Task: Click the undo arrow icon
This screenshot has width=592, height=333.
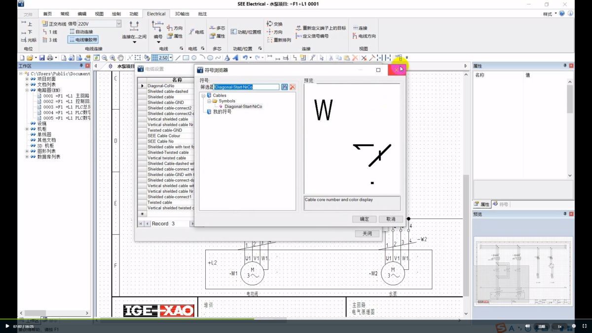Action: click(245, 58)
